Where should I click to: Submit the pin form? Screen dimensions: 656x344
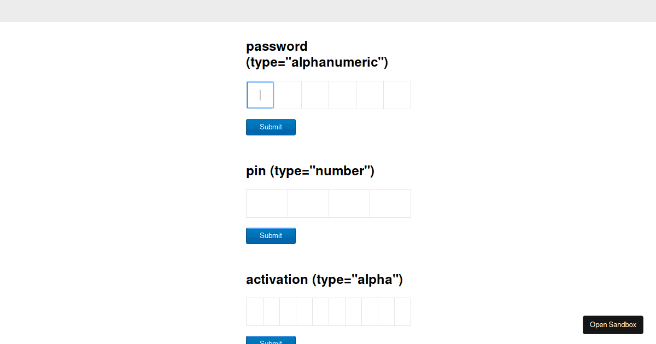(x=271, y=235)
